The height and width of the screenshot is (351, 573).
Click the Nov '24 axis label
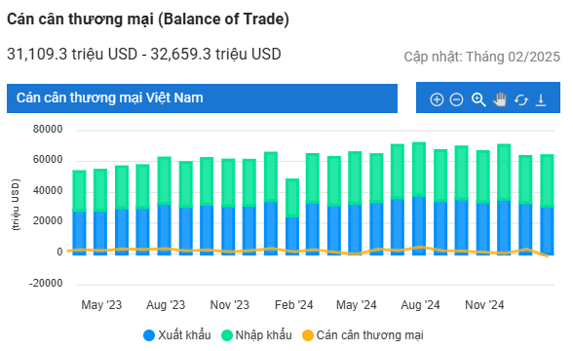pyautogui.click(x=484, y=305)
